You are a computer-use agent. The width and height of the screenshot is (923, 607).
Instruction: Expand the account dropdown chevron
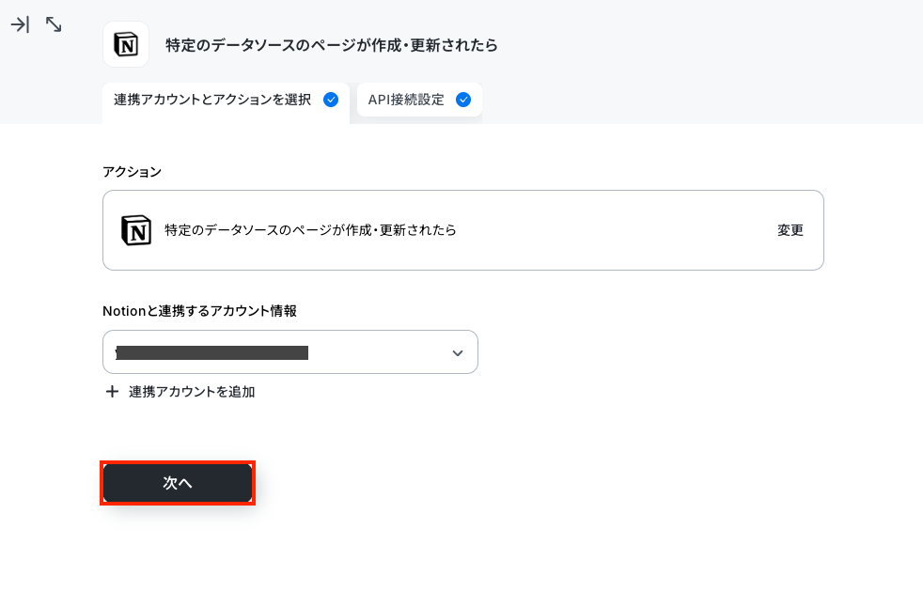point(458,353)
